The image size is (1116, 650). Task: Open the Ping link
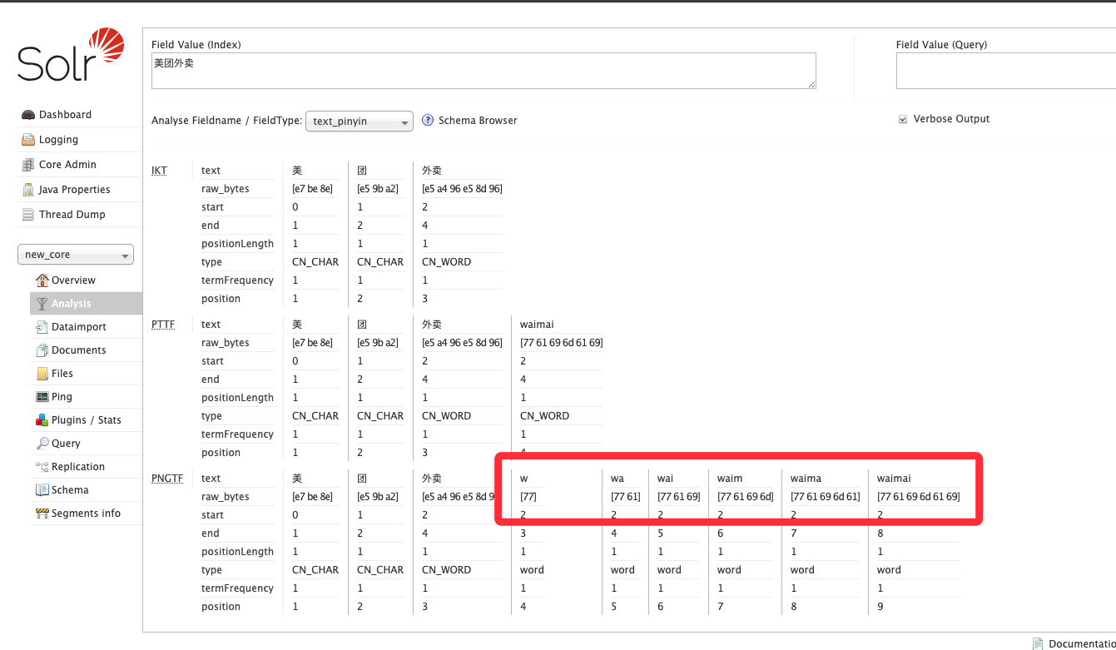coord(62,397)
